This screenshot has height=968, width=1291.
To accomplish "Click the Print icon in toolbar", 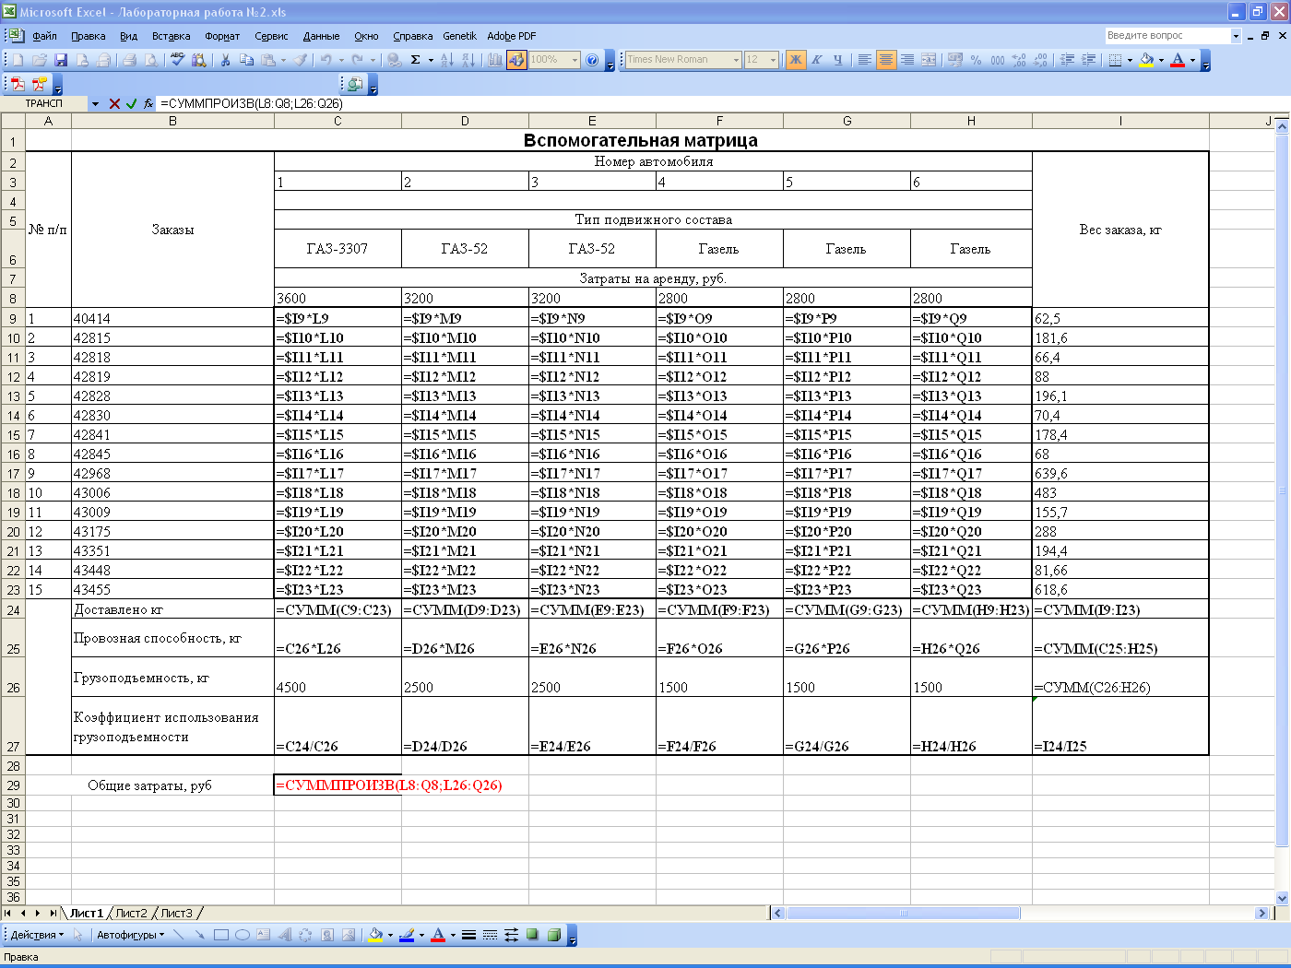I will [129, 60].
